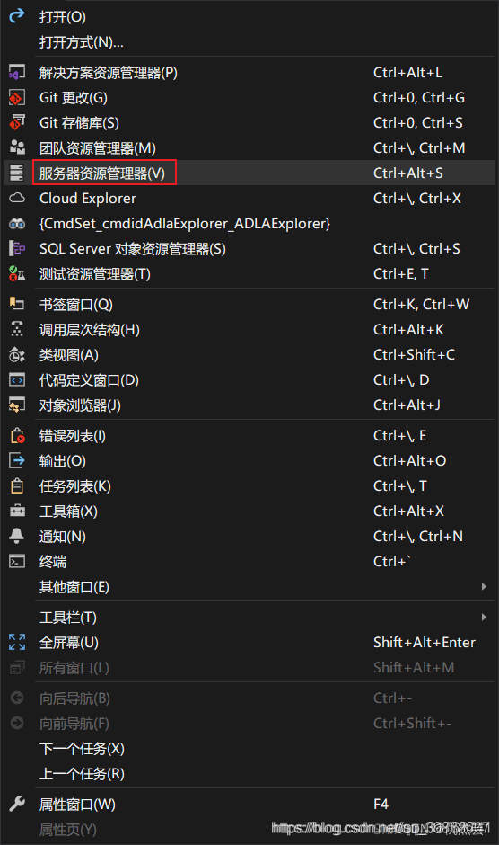The width and height of the screenshot is (499, 845).
Task: Click the 全屏幕 expand arrows icon
Action: point(17,642)
